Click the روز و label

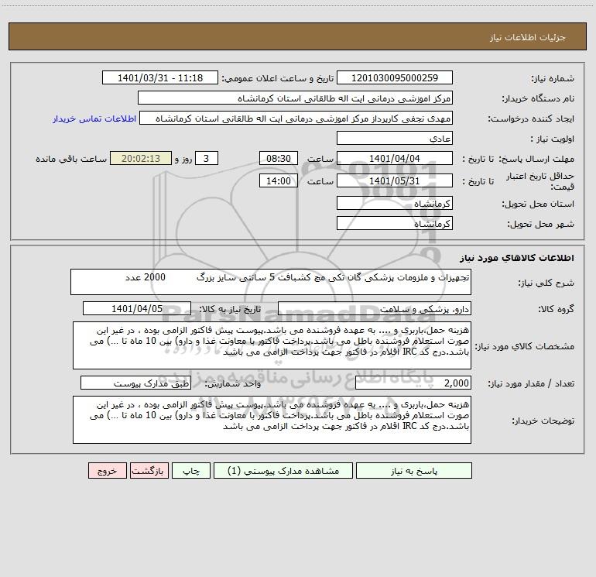183,159
